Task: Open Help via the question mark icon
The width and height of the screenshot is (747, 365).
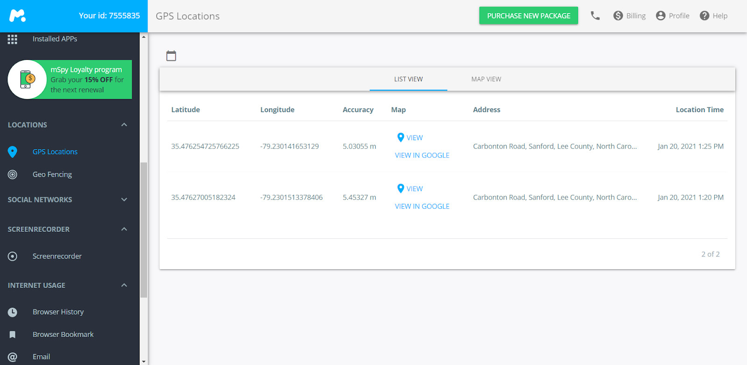Action: point(705,16)
